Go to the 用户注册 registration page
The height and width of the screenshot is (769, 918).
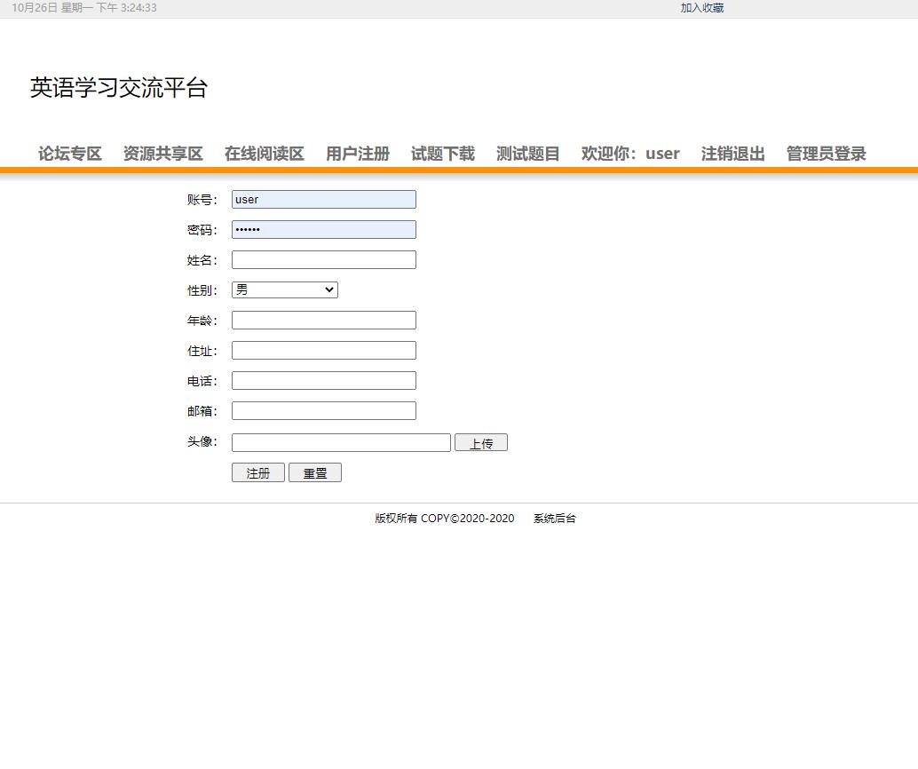(357, 153)
